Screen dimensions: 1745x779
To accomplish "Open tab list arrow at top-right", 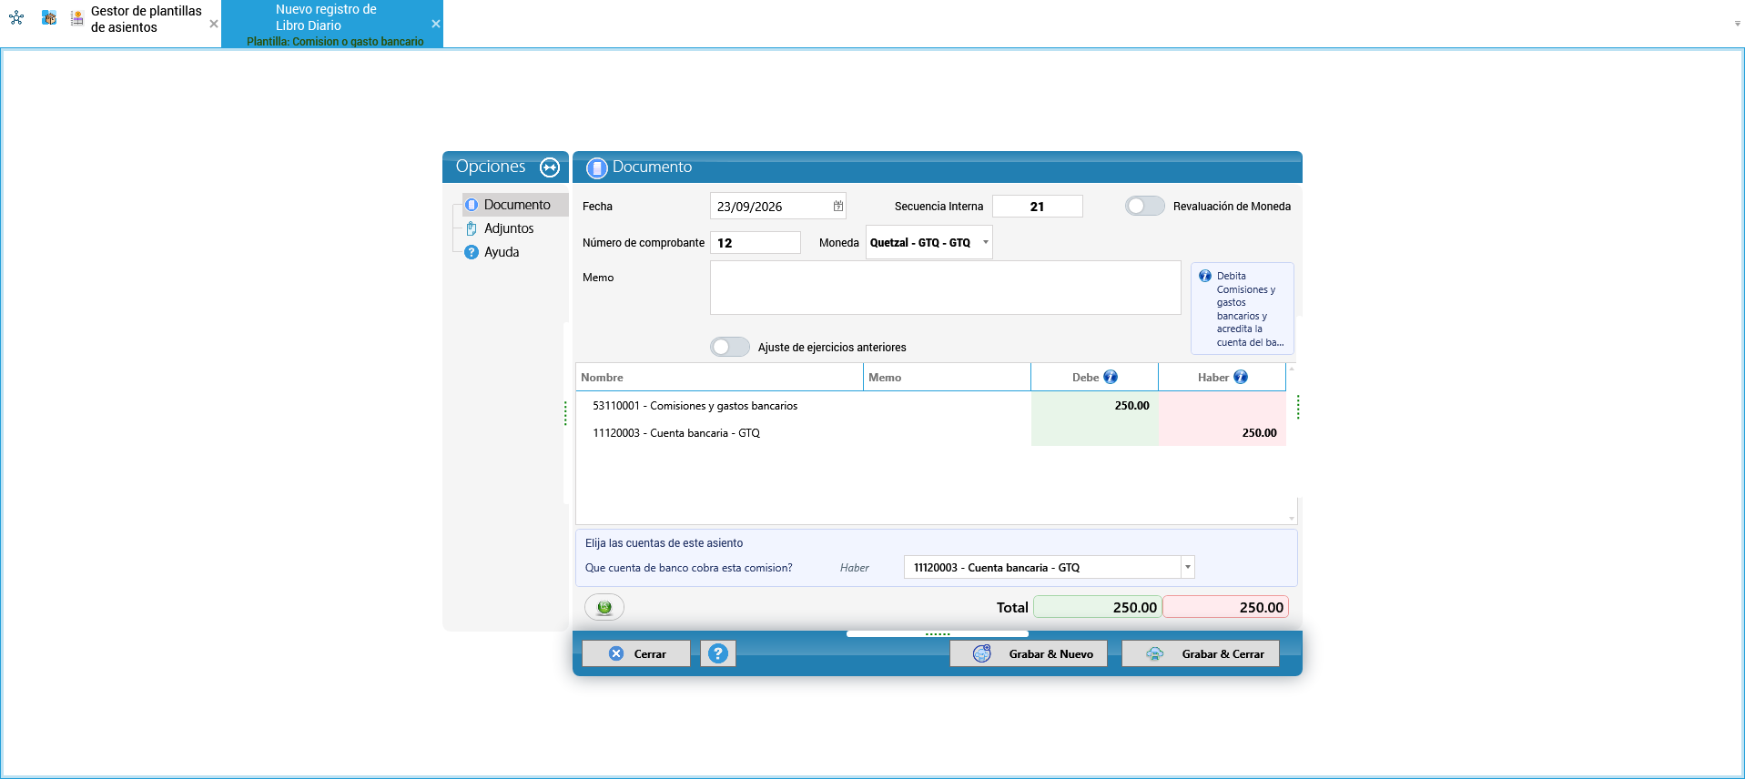I will (1737, 24).
